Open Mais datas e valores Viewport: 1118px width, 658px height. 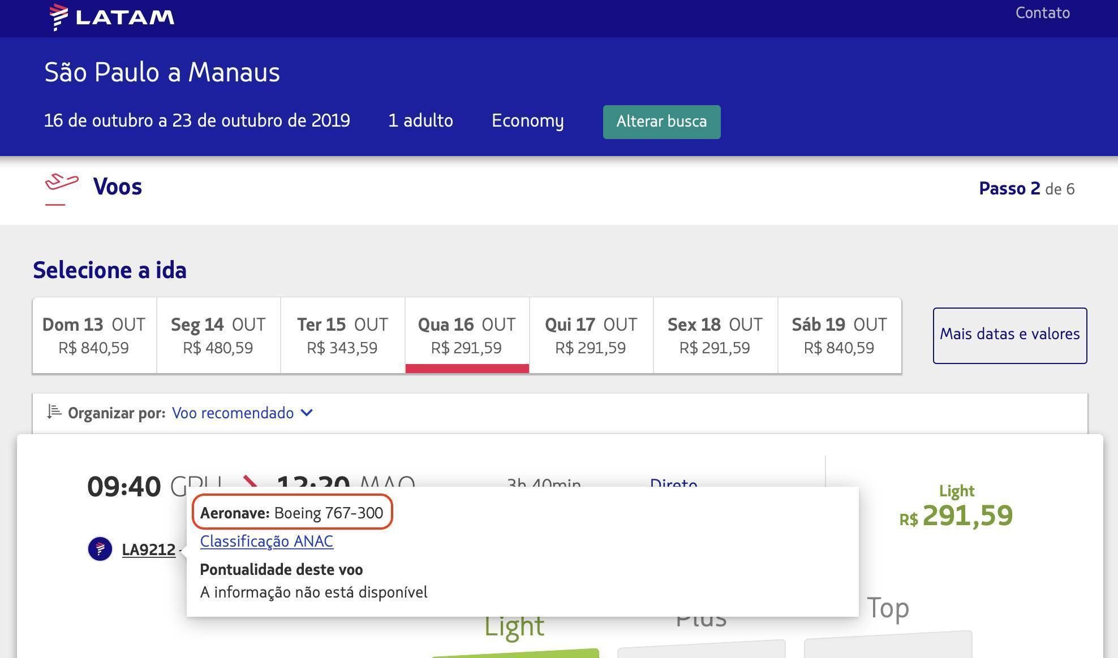[1010, 335]
